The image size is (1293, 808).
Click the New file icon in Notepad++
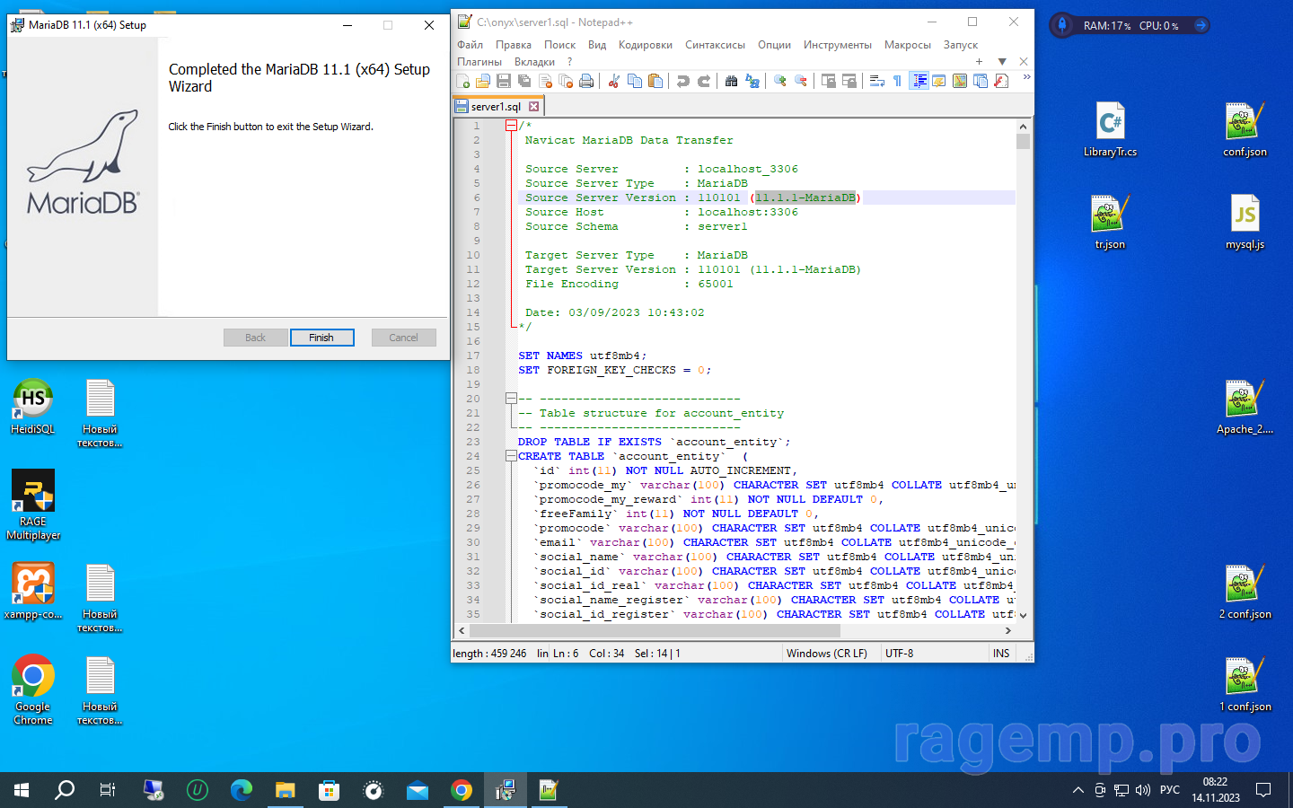[463, 81]
